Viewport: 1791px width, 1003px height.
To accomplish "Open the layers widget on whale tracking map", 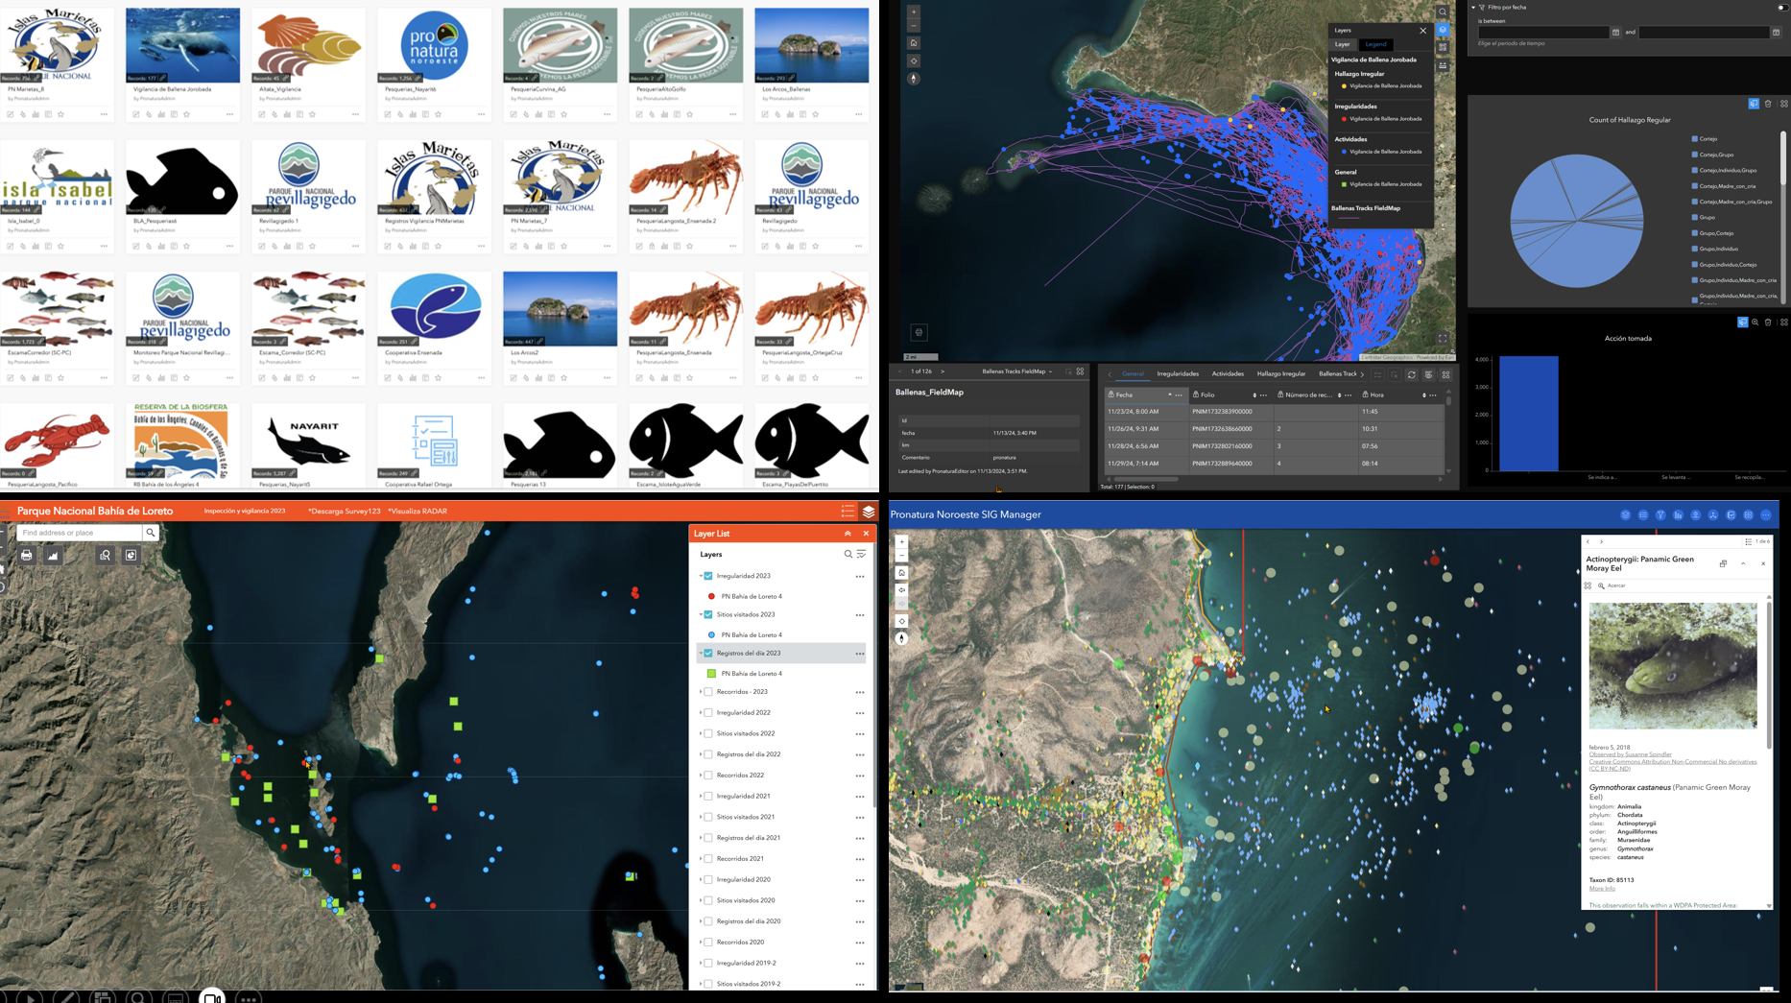I will tap(1443, 30).
